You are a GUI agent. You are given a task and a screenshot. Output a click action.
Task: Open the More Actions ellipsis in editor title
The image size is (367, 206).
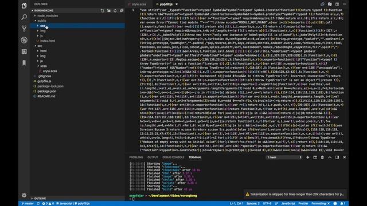coord(345,4)
